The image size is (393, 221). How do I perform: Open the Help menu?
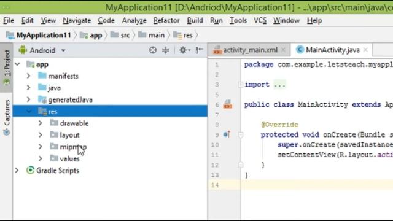[314, 20]
